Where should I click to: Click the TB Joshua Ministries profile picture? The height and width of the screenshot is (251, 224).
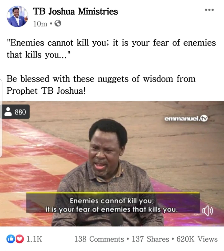(17, 16)
